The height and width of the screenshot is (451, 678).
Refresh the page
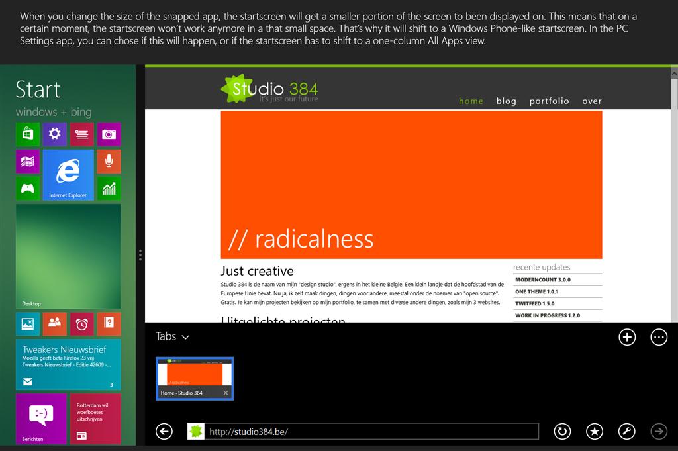pyautogui.click(x=562, y=431)
